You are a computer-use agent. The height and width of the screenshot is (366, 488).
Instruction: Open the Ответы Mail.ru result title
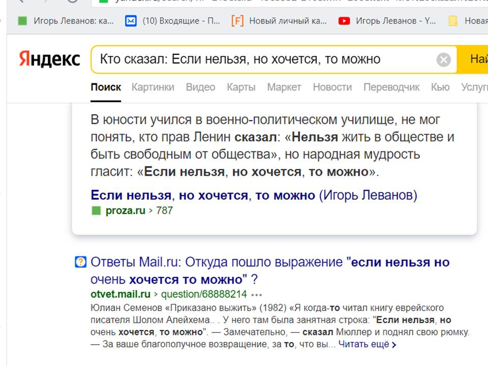tap(270, 271)
